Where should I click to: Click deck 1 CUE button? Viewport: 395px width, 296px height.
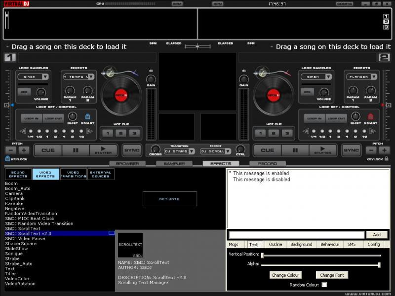(x=48, y=150)
